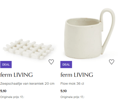Click Originele prijs 17,- under soap dish
Viewport: 122px width, 101px height.
pyautogui.click(x=12, y=97)
